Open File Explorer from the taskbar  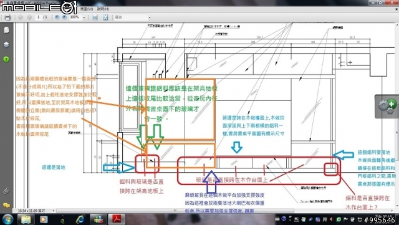[26, 219]
